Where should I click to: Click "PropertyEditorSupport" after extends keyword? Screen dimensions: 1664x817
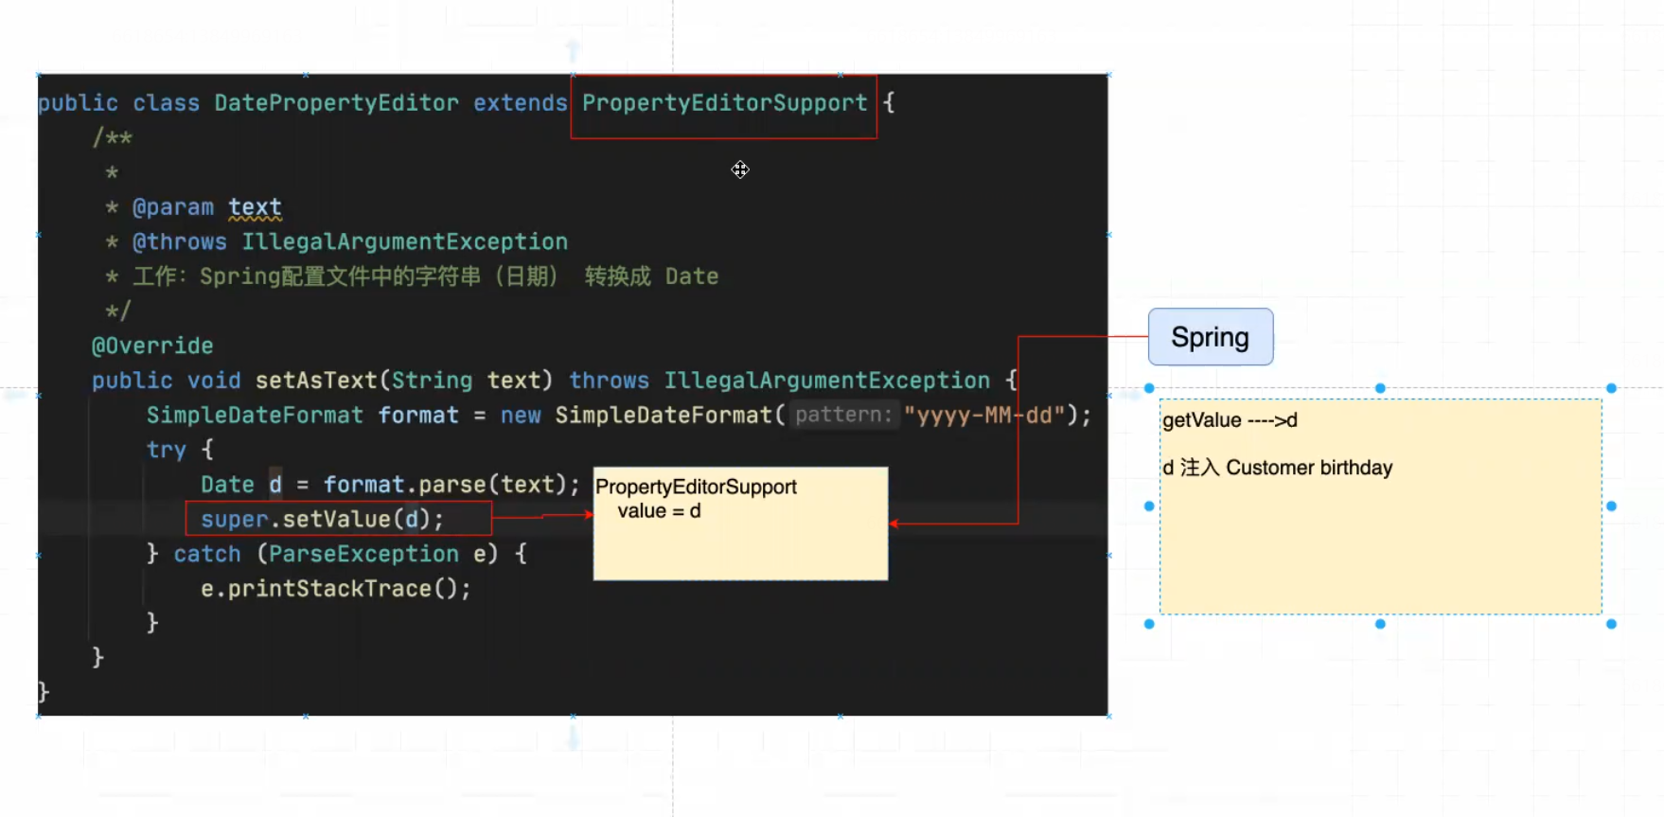pyautogui.click(x=724, y=103)
